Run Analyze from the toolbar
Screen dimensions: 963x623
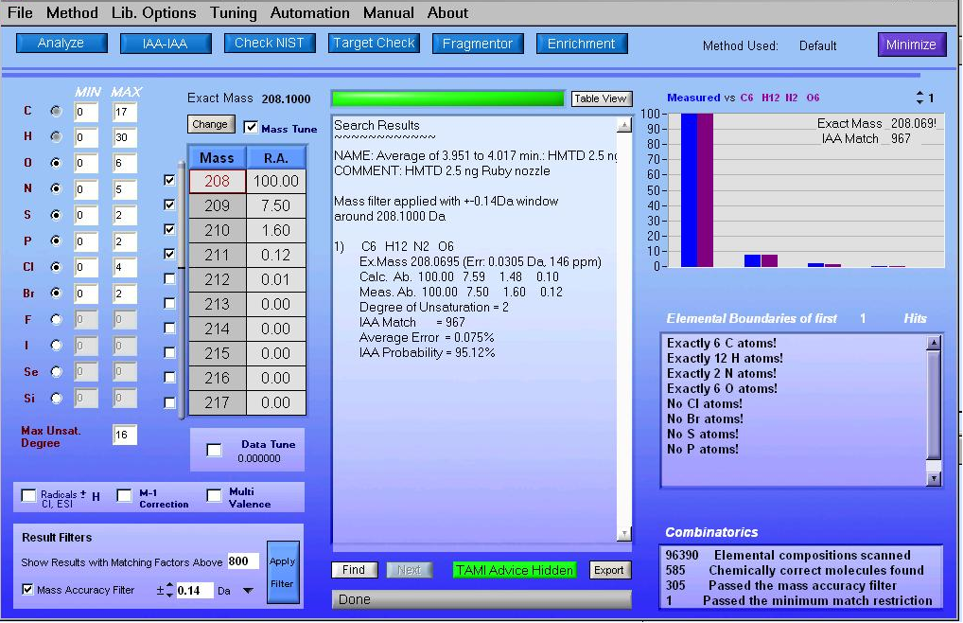61,43
